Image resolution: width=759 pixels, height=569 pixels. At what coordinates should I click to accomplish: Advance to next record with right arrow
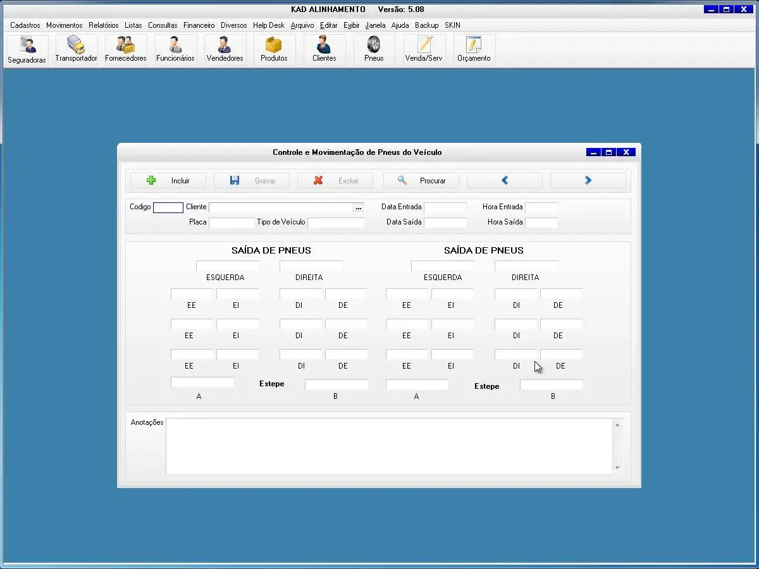pyautogui.click(x=588, y=181)
